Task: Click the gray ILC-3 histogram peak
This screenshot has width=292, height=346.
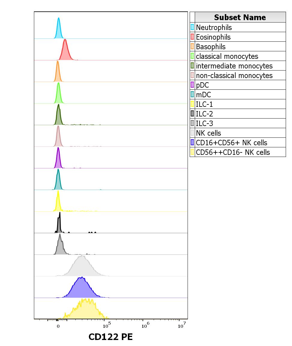Action: pyautogui.click(x=60, y=246)
